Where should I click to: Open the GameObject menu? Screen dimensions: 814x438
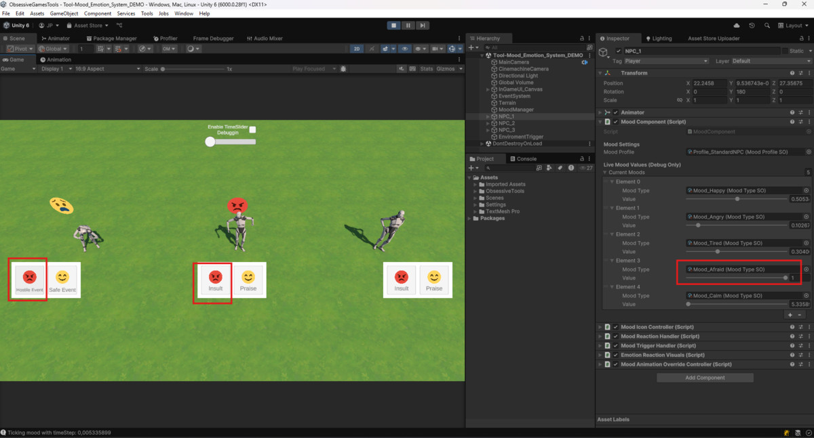pyautogui.click(x=64, y=14)
